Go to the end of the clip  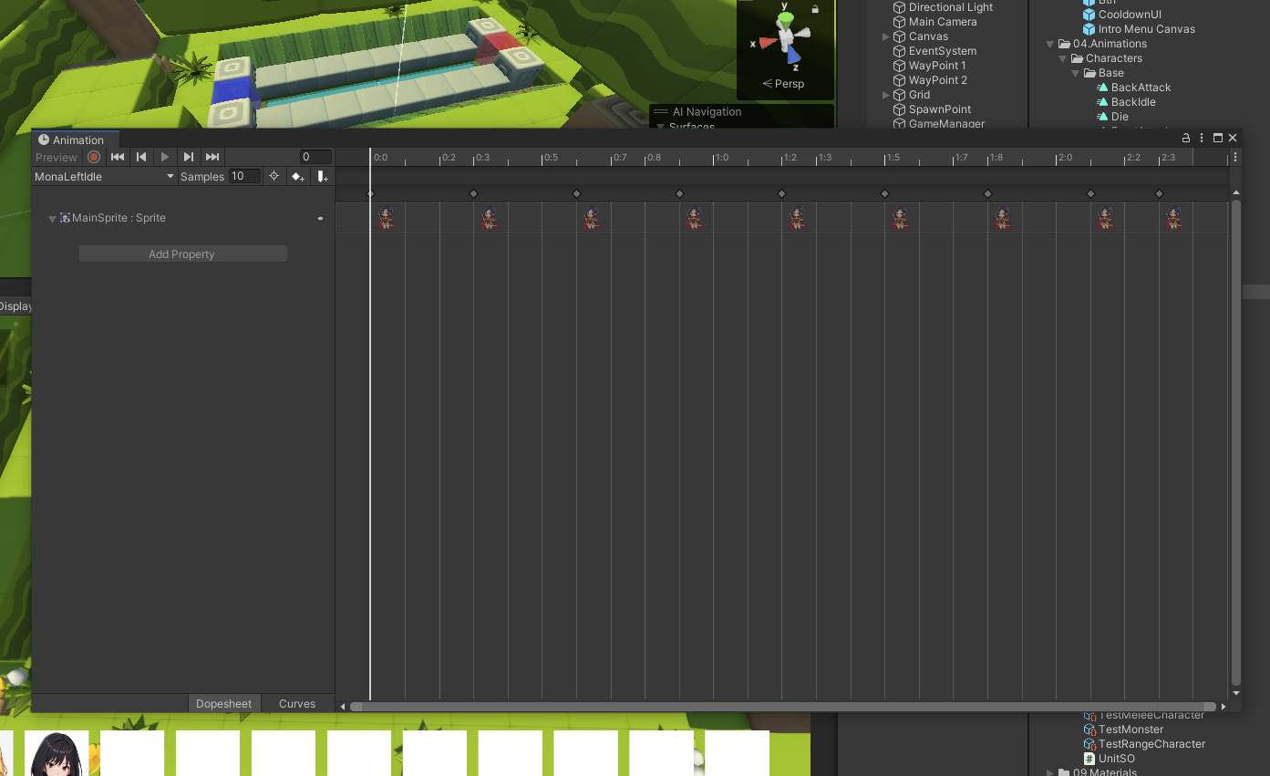click(x=212, y=157)
